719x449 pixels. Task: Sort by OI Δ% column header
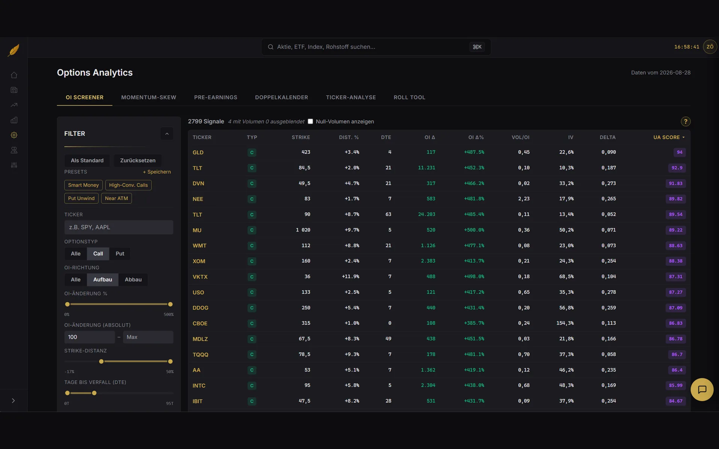click(x=476, y=137)
